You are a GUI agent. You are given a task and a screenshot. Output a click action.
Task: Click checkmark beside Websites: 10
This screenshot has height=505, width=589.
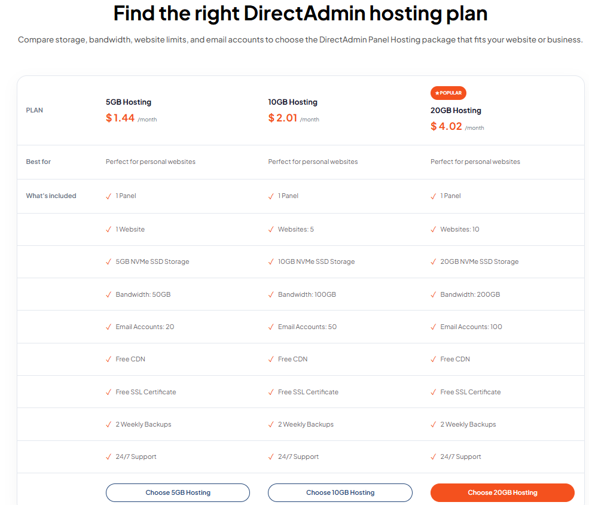click(433, 230)
